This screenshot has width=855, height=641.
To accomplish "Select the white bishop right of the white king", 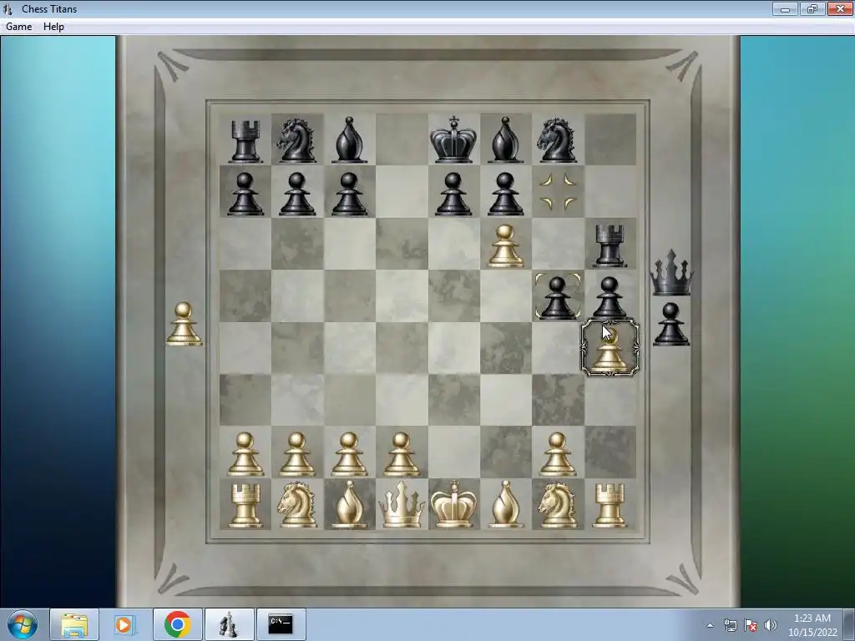I will coord(505,505).
